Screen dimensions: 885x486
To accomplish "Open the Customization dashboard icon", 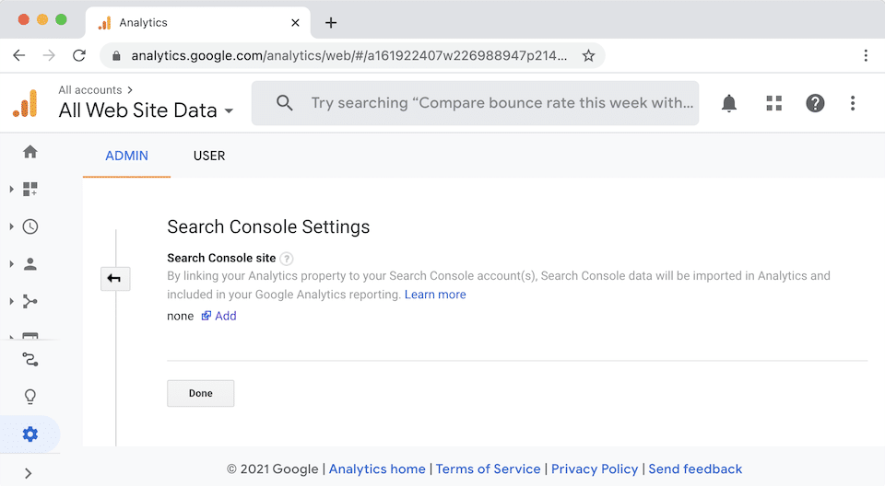I will (x=30, y=190).
